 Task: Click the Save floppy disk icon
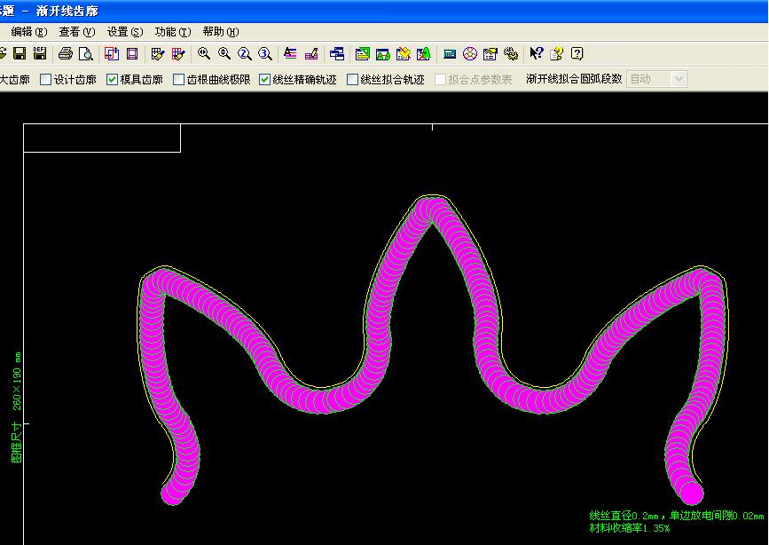pos(20,53)
